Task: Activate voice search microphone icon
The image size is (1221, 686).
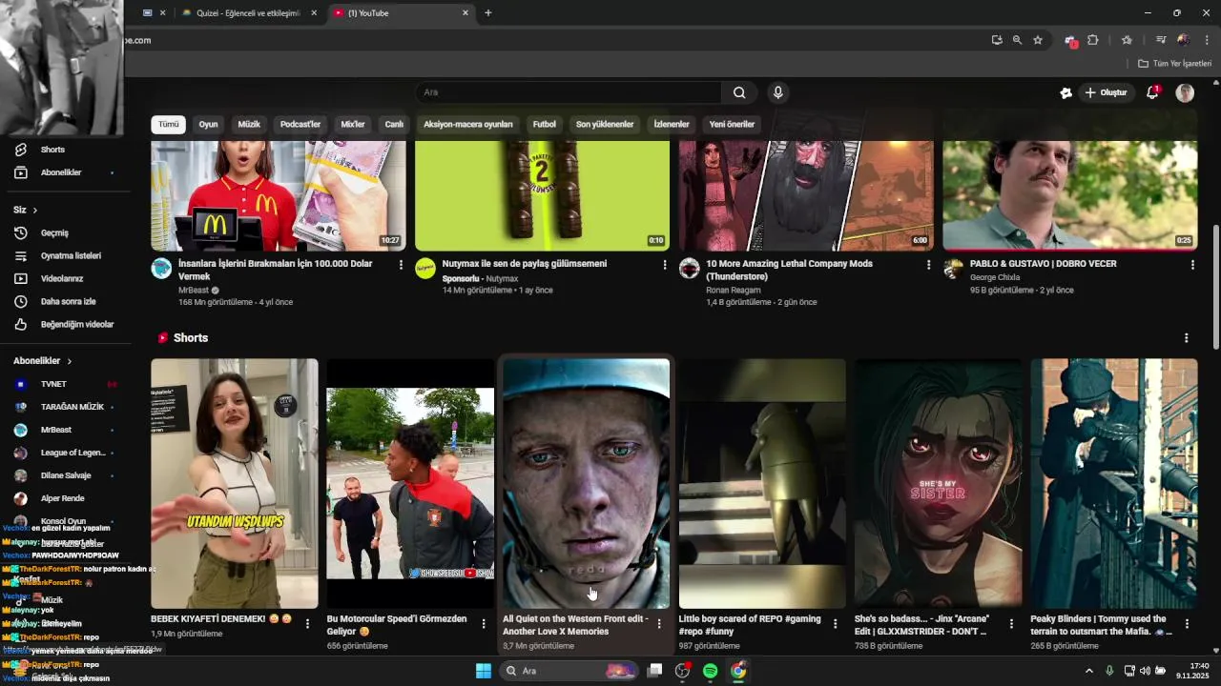Action: tap(778, 92)
